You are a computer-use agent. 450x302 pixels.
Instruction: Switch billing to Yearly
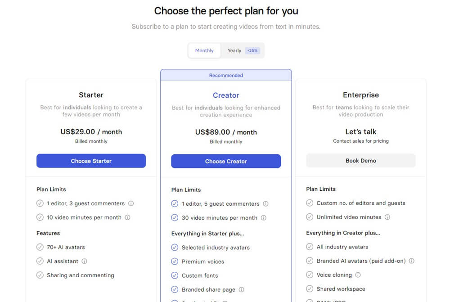tap(234, 50)
